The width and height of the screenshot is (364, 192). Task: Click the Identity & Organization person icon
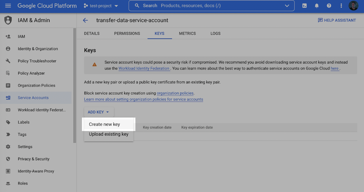click(x=8, y=49)
